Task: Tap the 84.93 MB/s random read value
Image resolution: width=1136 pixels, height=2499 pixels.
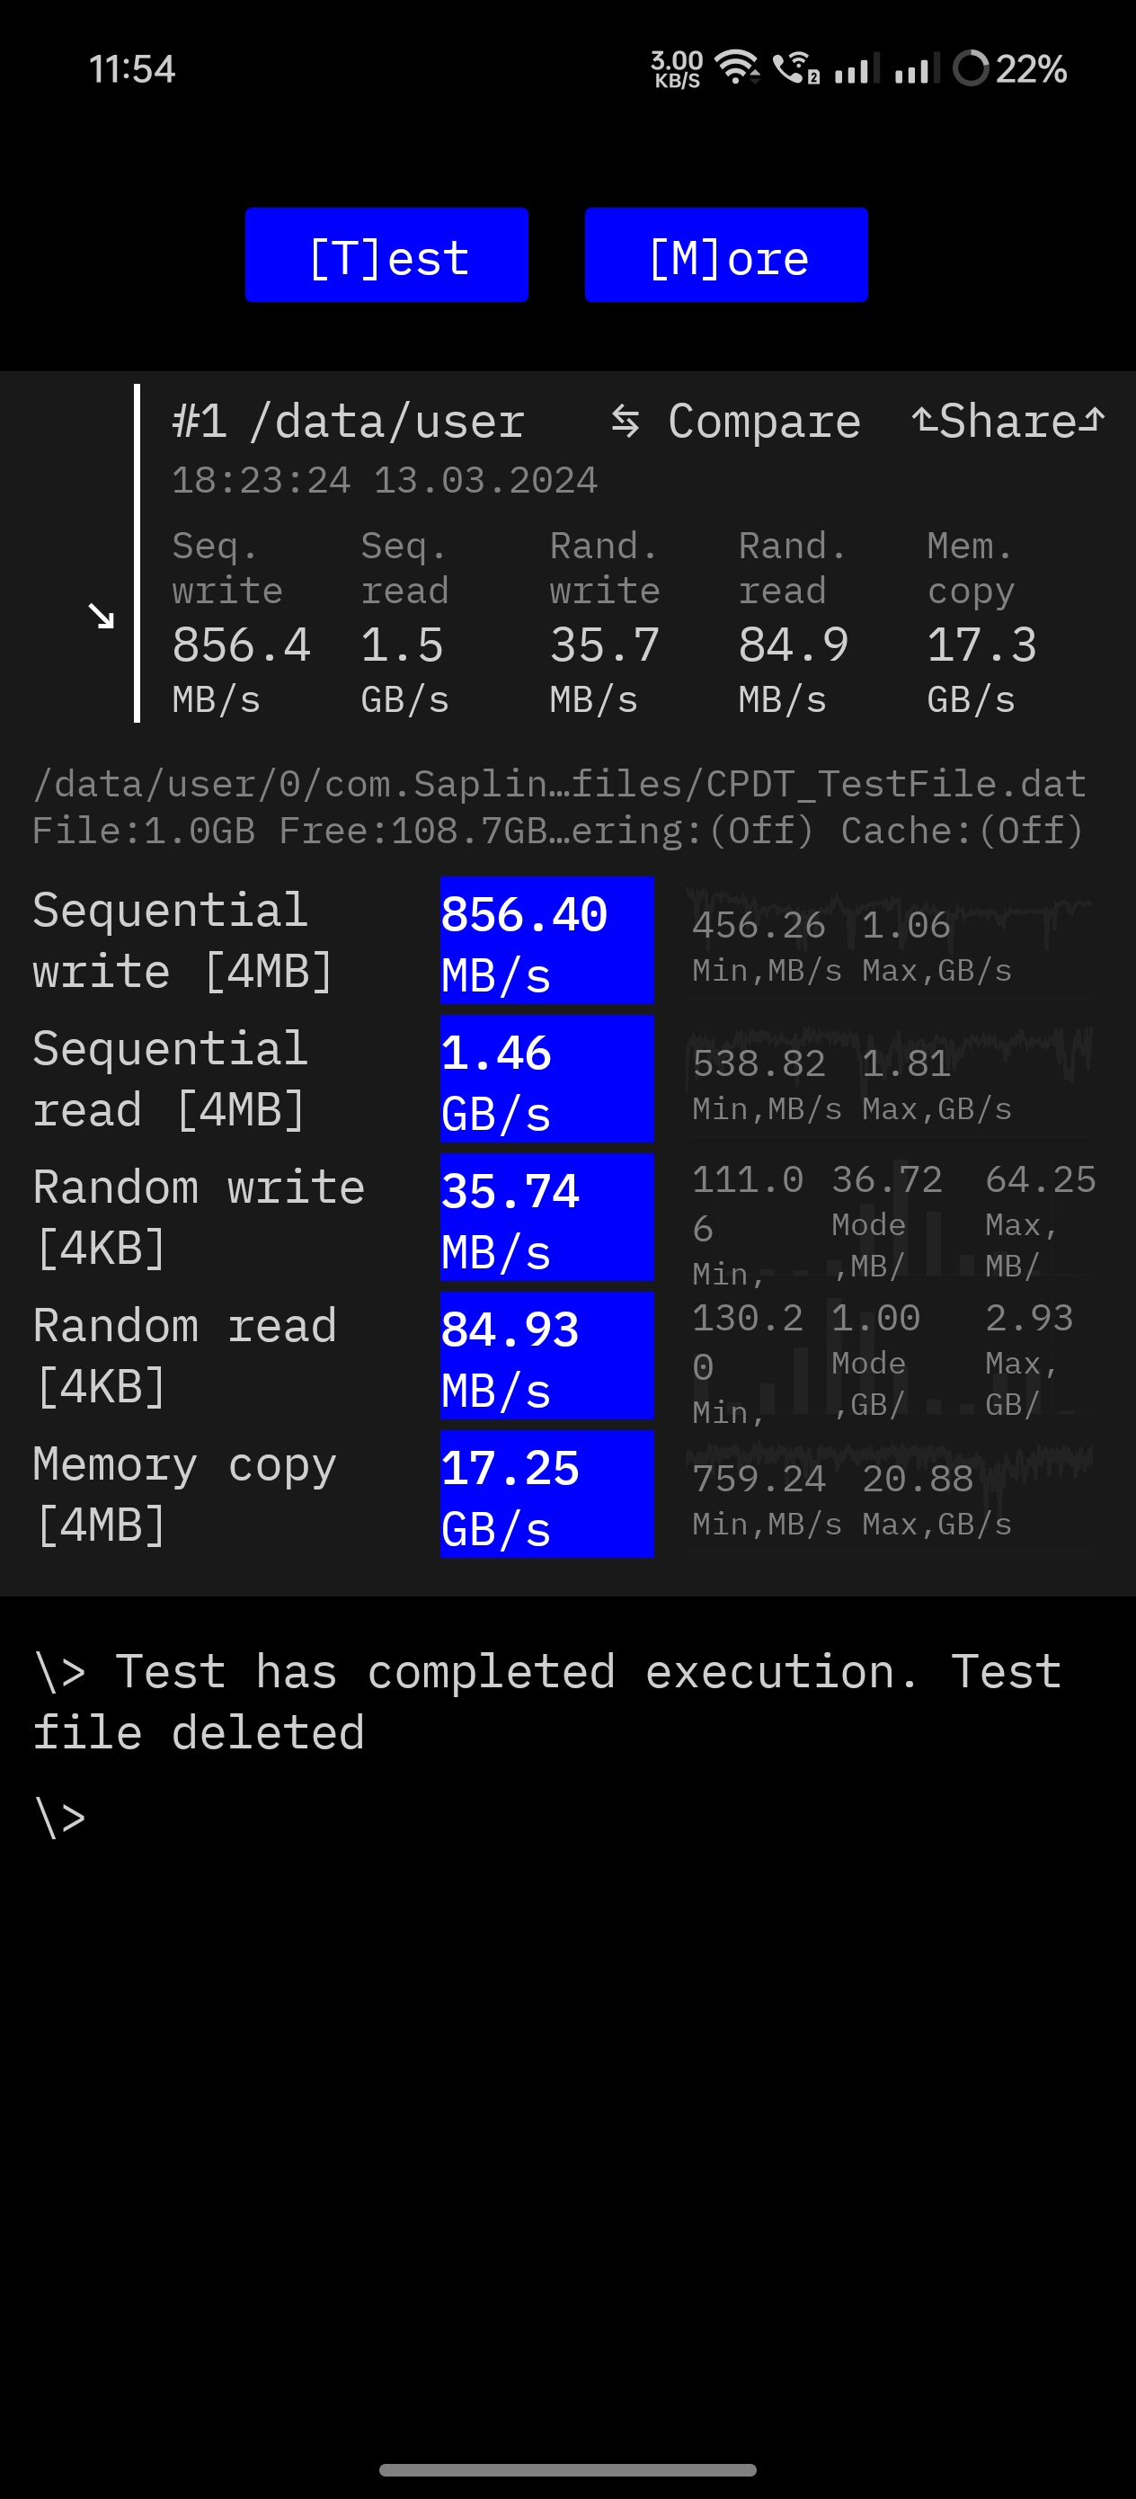Action: [x=547, y=1356]
